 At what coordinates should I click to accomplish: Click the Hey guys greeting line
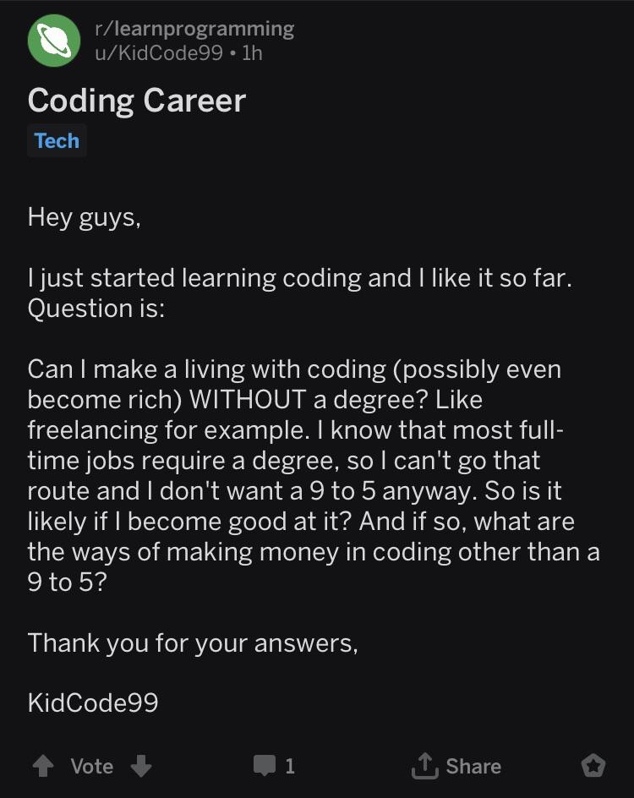[x=85, y=218]
